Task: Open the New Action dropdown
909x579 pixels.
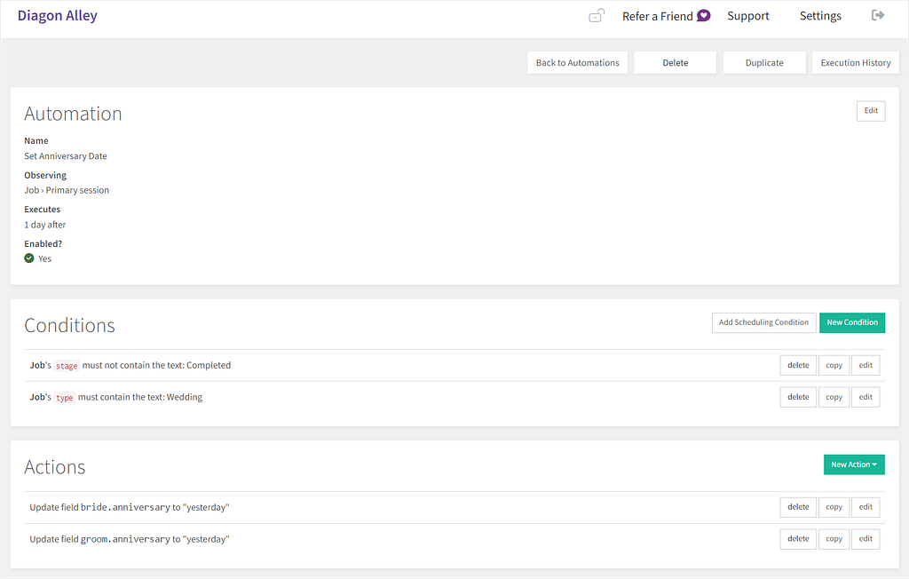Action: 854,464
